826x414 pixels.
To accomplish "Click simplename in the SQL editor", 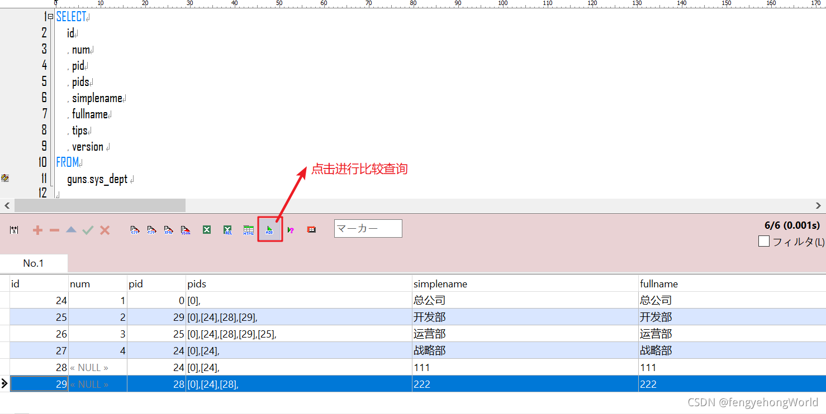I will tap(97, 98).
